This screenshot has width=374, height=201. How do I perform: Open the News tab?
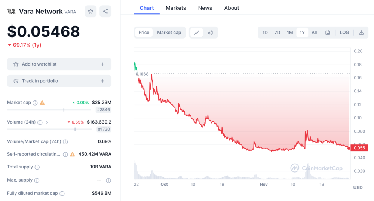point(205,8)
